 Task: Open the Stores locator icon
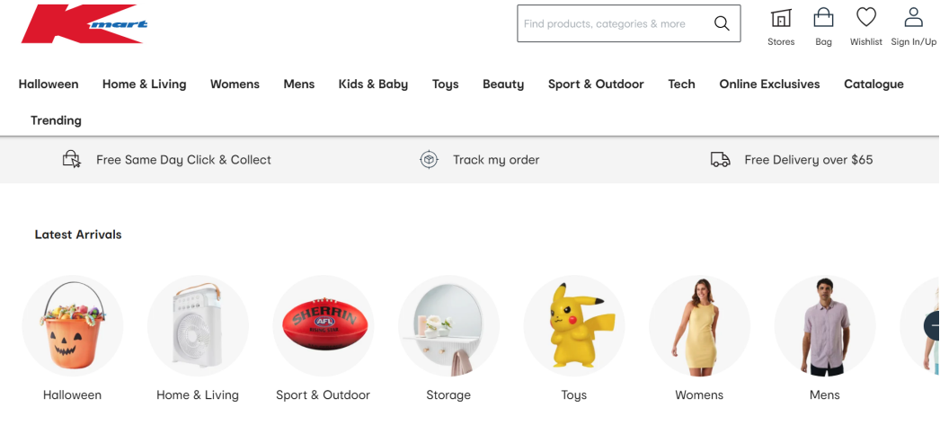(x=781, y=18)
